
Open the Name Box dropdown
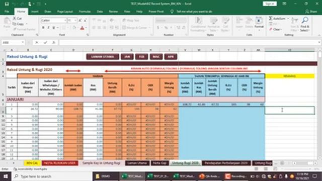click(x=23, y=42)
